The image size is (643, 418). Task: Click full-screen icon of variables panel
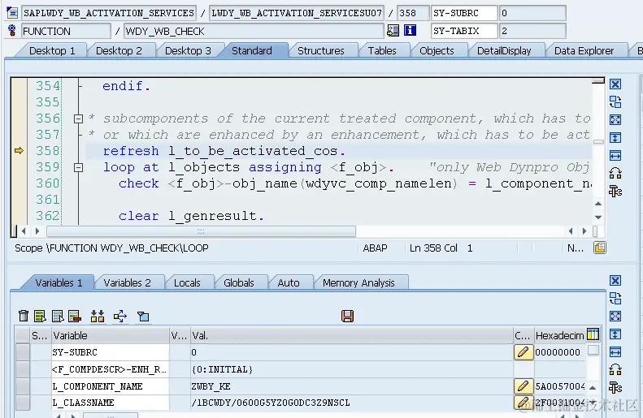[x=615, y=316]
